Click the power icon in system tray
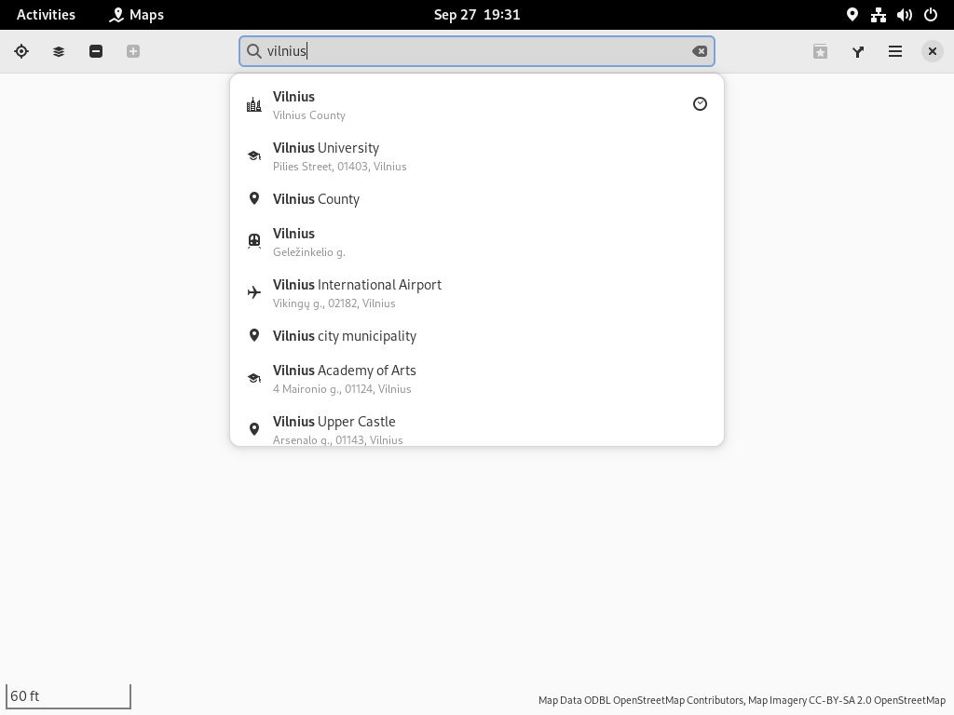954x715 pixels. point(931,15)
